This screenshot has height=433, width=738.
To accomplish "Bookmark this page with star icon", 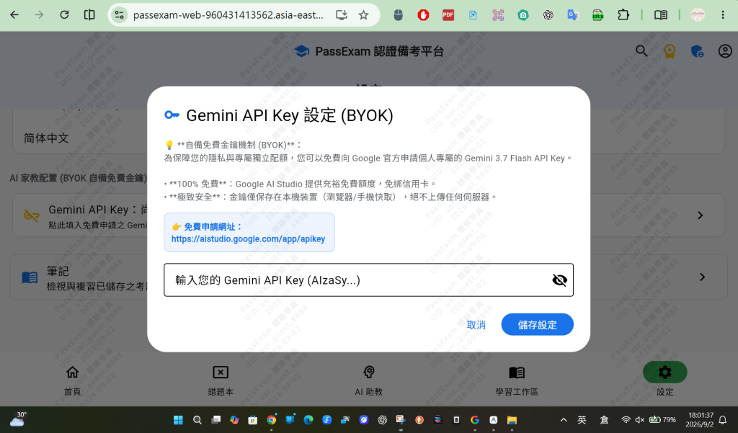I will click(363, 15).
